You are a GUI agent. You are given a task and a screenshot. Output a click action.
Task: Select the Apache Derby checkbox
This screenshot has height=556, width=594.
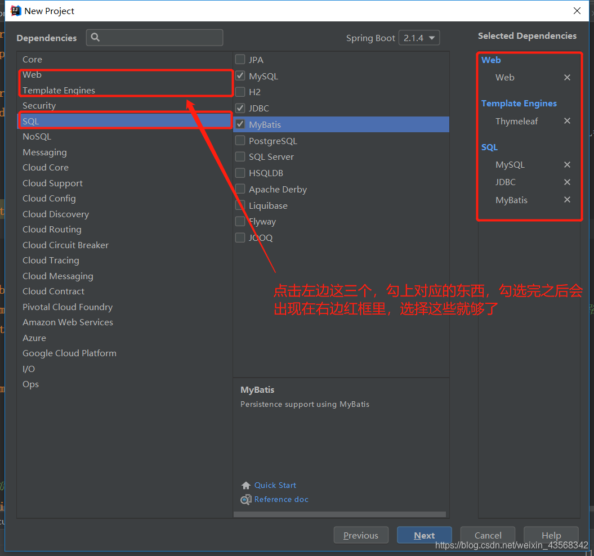tap(240, 189)
